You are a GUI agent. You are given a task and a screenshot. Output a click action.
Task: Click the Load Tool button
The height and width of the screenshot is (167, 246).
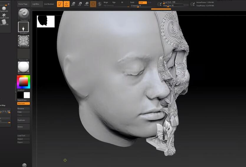[x=24, y=136]
